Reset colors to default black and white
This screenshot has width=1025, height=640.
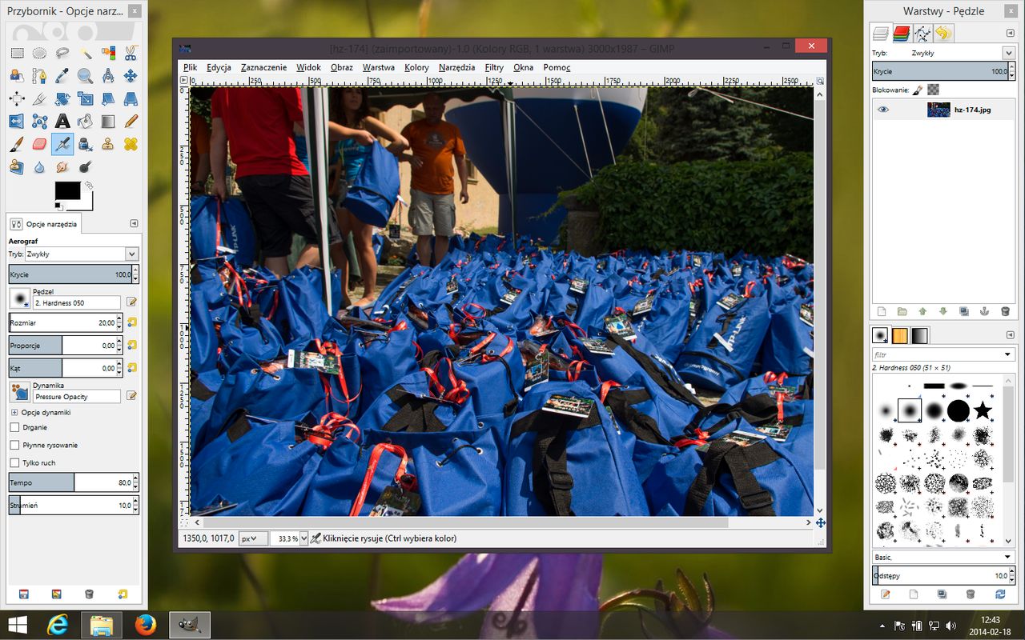[58, 206]
